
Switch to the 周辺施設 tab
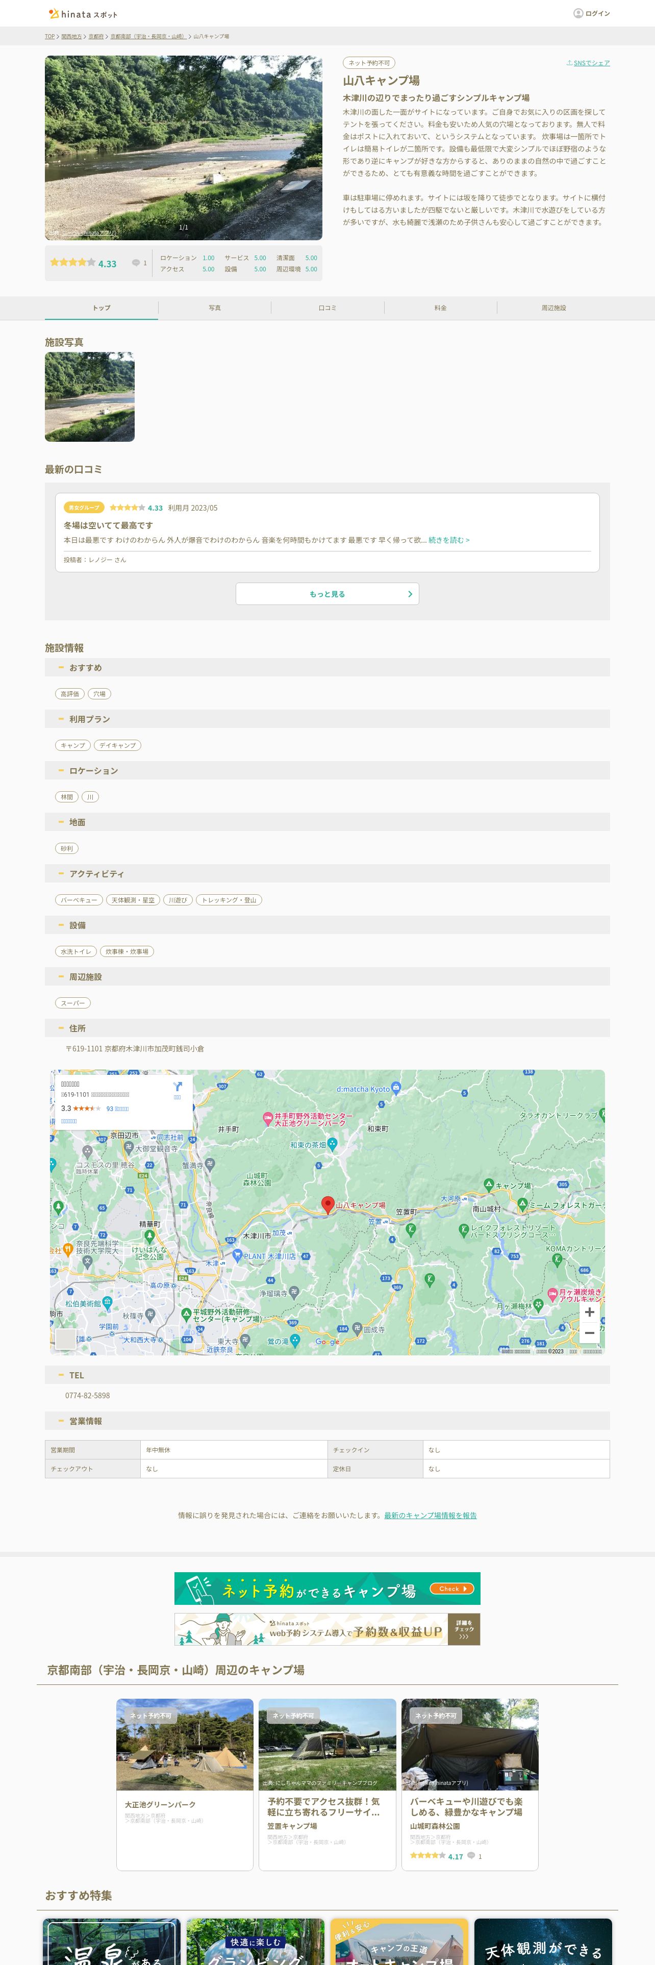point(553,308)
